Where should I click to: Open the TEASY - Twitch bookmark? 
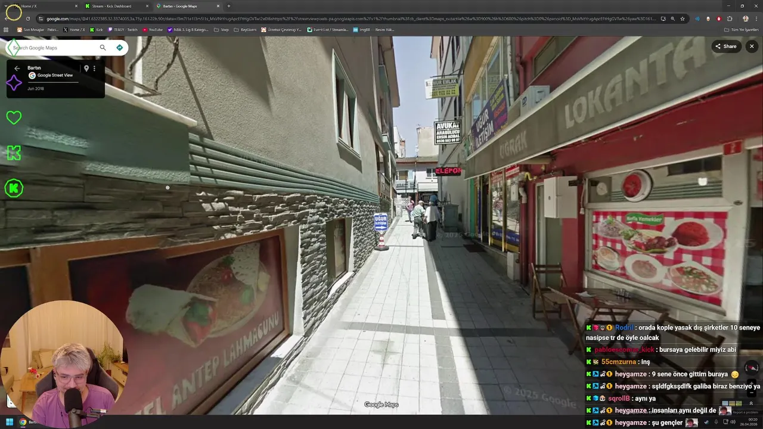tap(123, 29)
